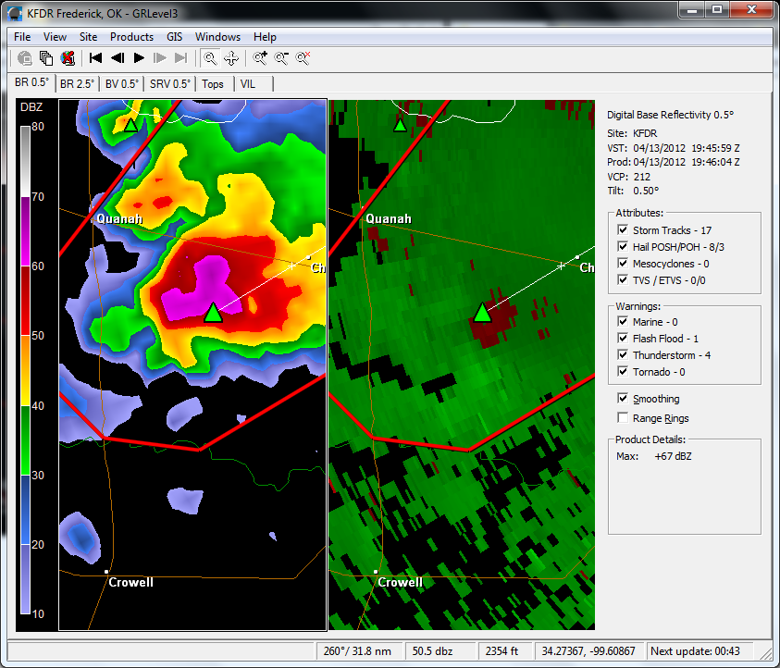Open the File menu
The width and height of the screenshot is (780, 668).
click(22, 37)
